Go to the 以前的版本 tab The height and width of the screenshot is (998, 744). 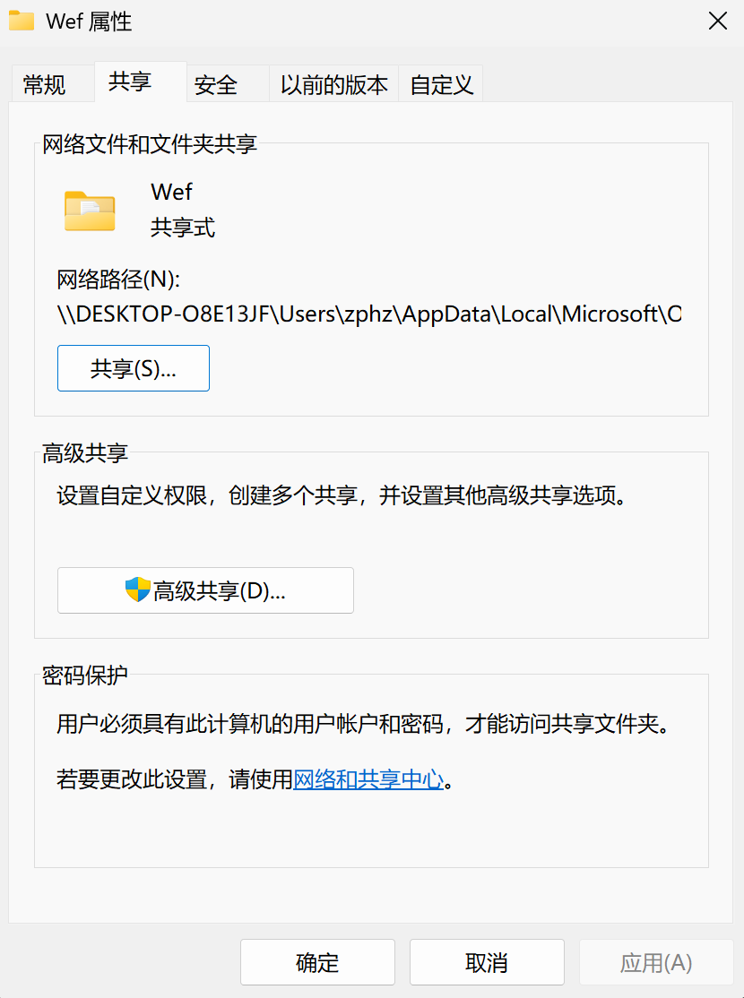(x=333, y=85)
